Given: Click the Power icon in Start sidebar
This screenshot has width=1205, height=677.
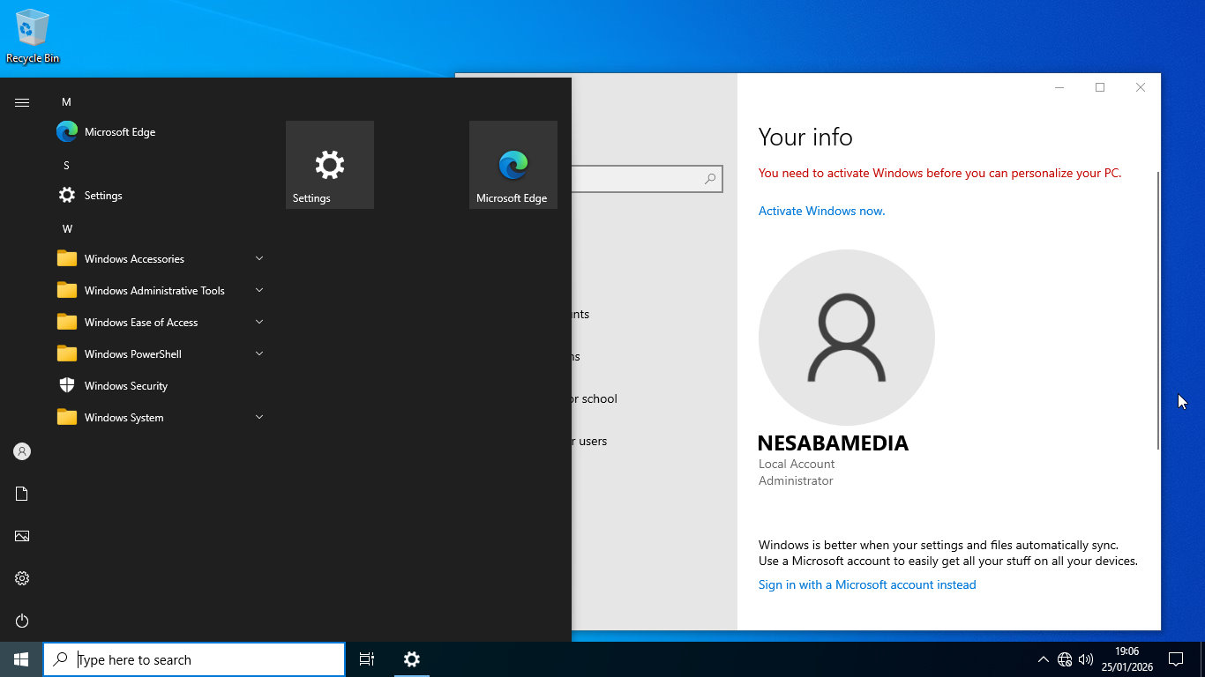Looking at the screenshot, I should pos(22,621).
